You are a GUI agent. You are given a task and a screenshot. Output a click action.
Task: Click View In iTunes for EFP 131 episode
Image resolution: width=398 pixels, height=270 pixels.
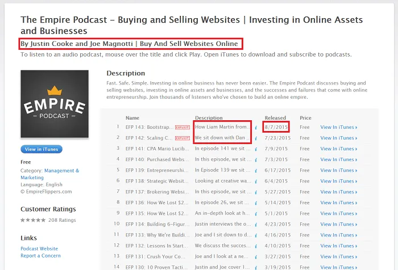(339, 256)
